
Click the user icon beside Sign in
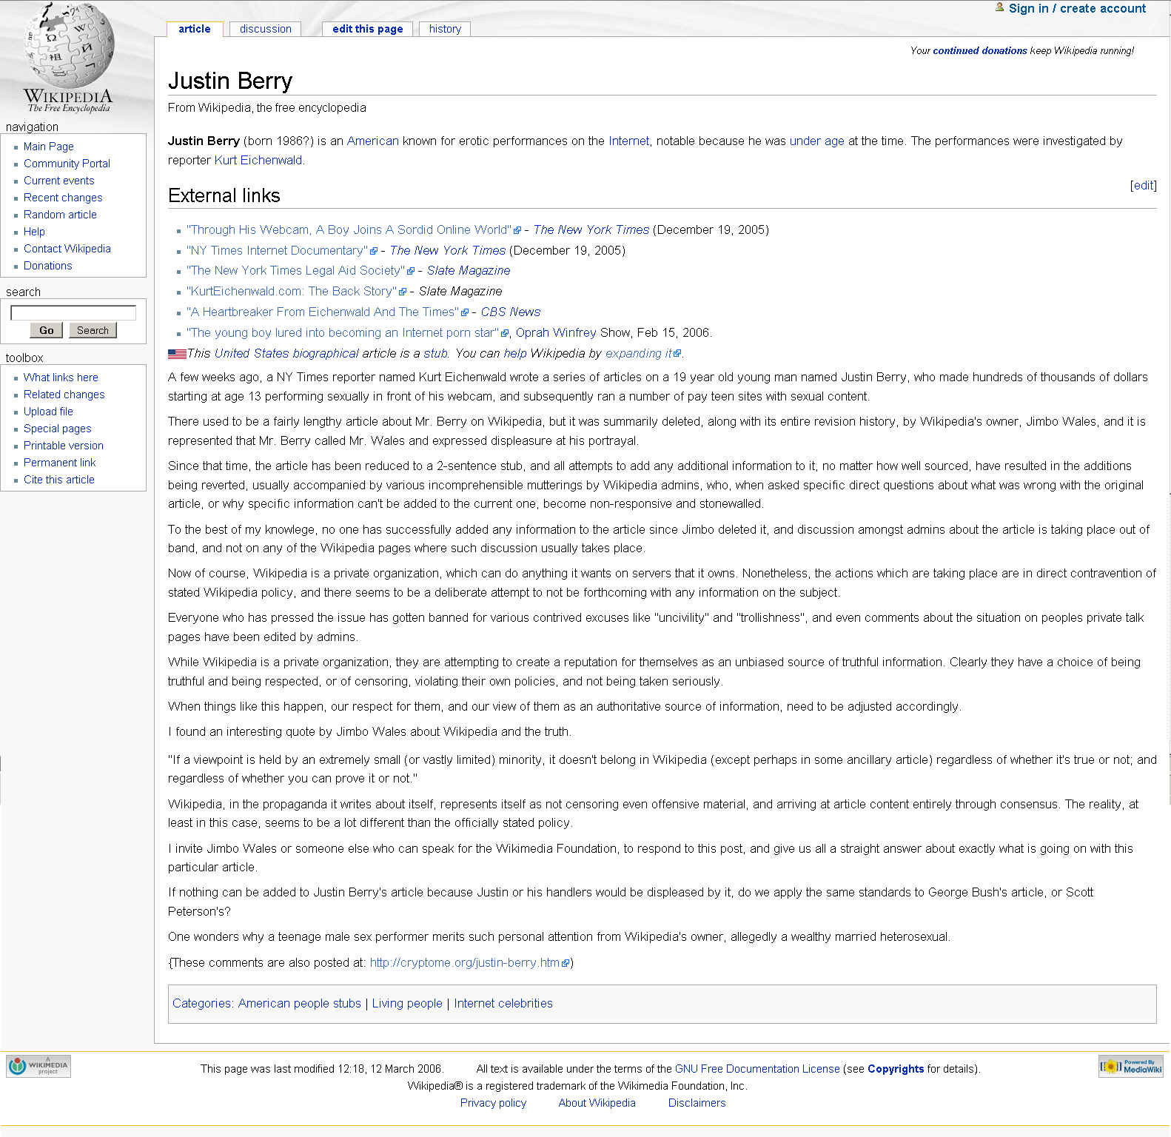(999, 7)
